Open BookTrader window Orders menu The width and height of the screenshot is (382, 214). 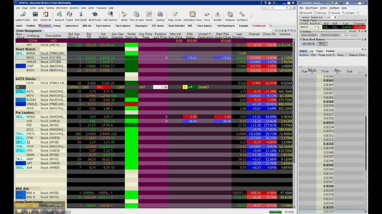point(324,8)
